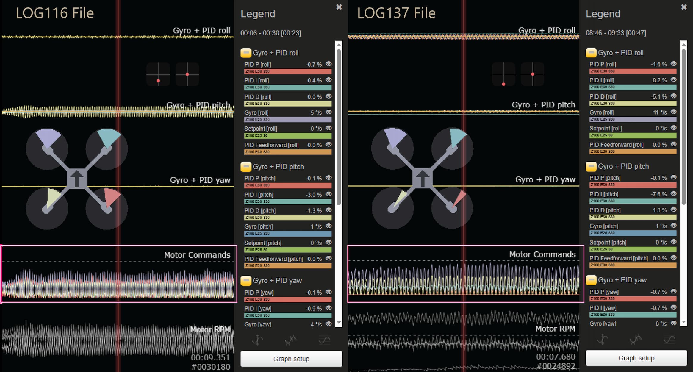The width and height of the screenshot is (693, 372).
Task: Close the LOG137 legend panel with the X
Action: pos(684,7)
